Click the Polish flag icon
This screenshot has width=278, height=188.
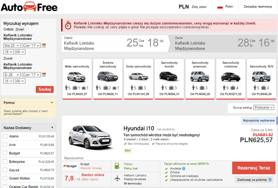[x=221, y=7]
